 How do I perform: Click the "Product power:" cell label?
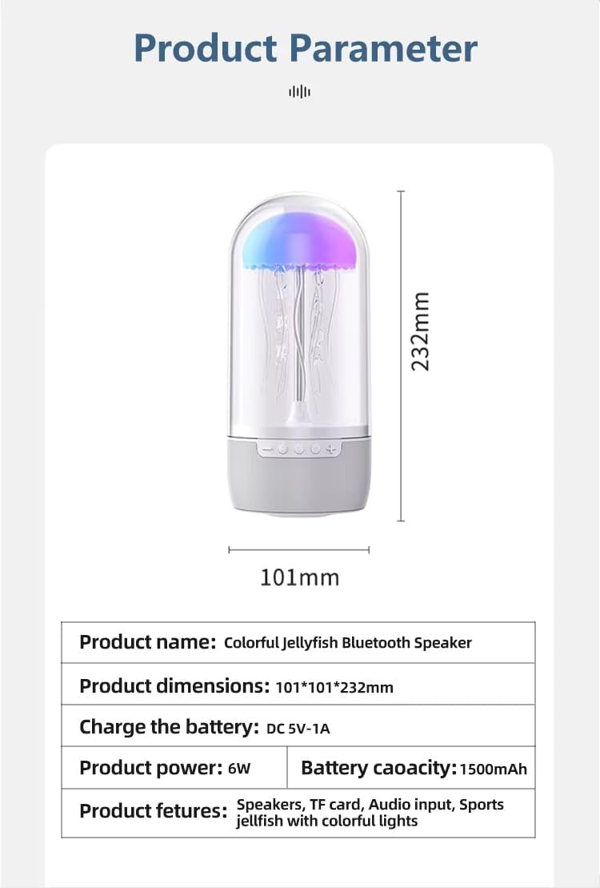(150, 769)
